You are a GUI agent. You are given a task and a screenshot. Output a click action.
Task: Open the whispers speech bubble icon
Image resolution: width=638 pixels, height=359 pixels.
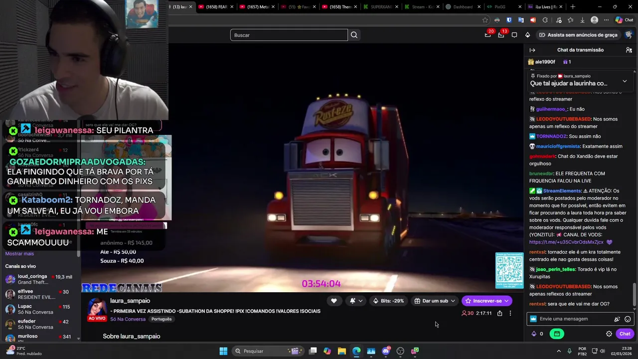[x=514, y=35]
